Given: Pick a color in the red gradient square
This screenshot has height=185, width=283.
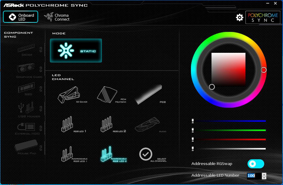Looking at the screenshot, I should 229,69.
